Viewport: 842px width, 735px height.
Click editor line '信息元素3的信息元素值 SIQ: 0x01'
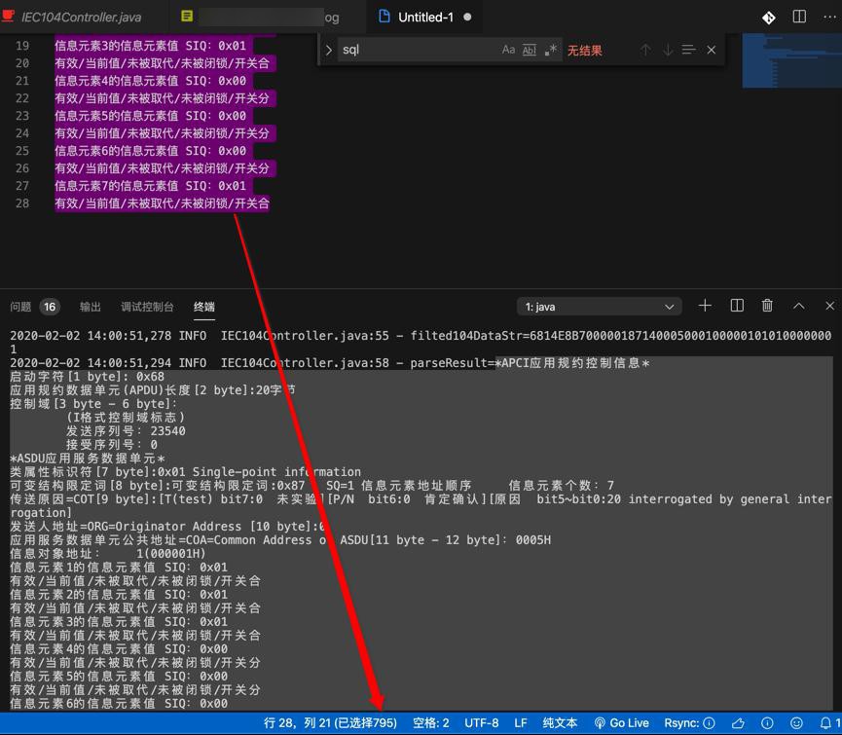[x=150, y=46]
